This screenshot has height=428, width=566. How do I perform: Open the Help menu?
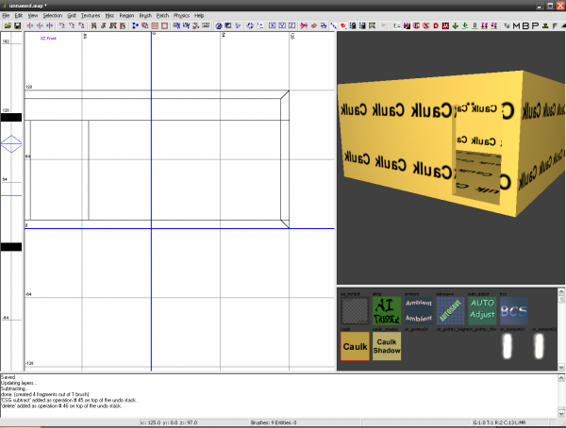click(x=199, y=15)
